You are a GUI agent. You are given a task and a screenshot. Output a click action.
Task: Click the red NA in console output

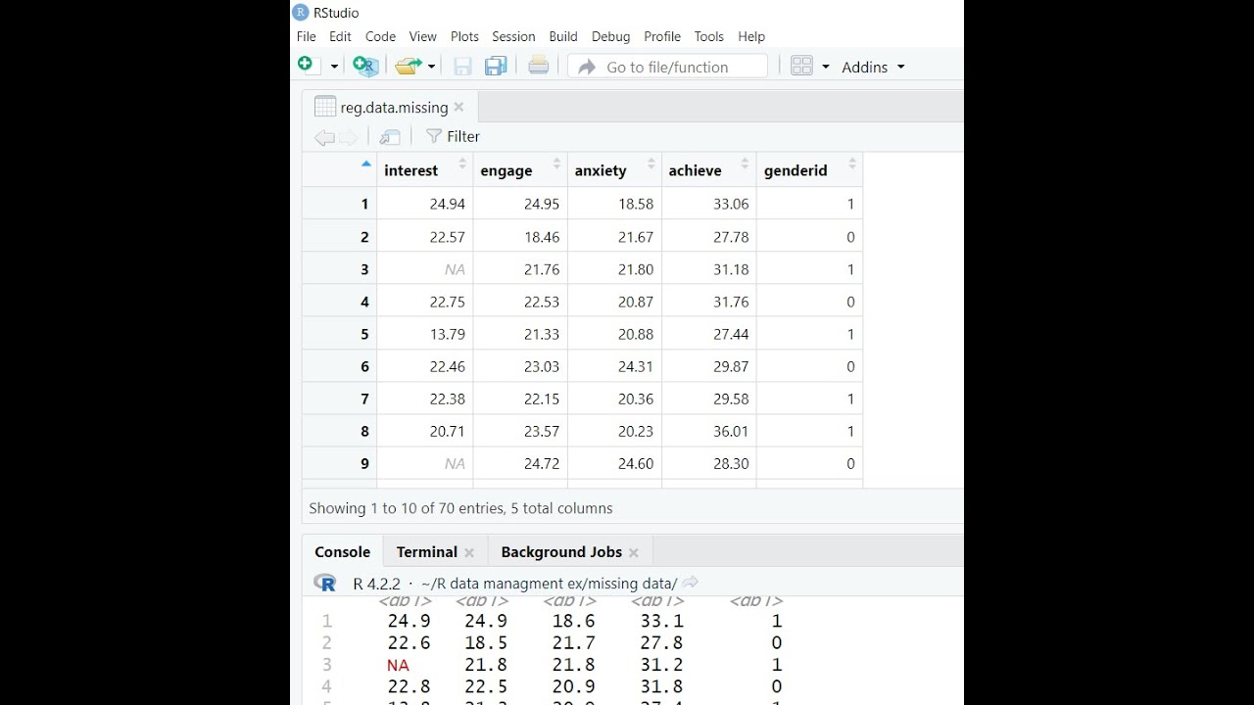(x=398, y=665)
